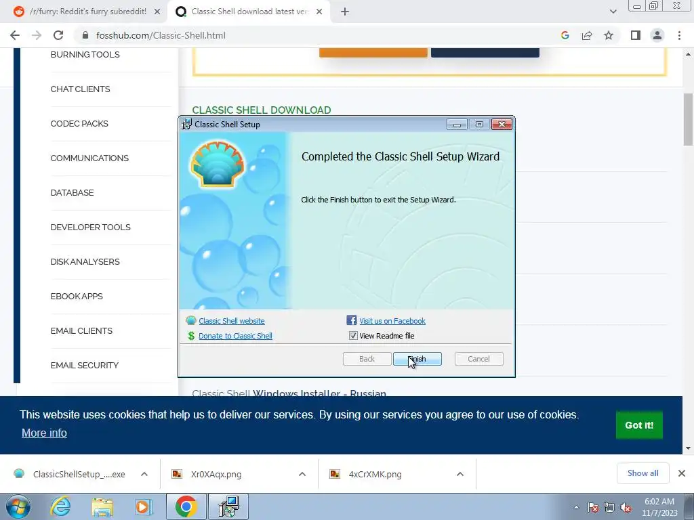This screenshot has height=520, width=694.
Task: Open a new browser tab
Action: click(345, 12)
